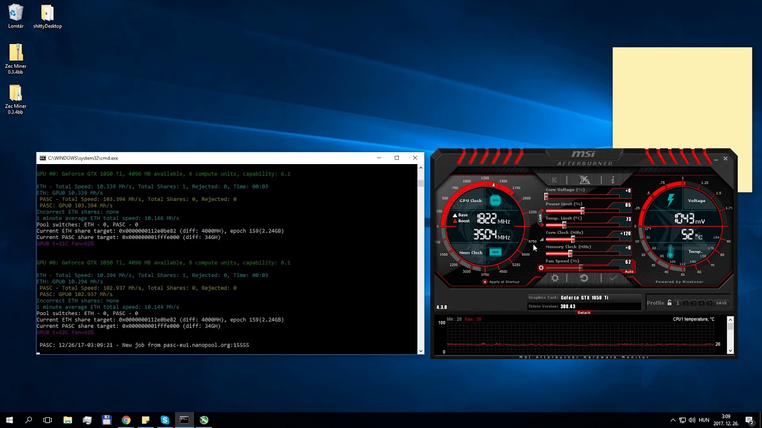The width and height of the screenshot is (762, 428).
Task: Click the cmd window scrollbar down arrow
Action: [421, 351]
